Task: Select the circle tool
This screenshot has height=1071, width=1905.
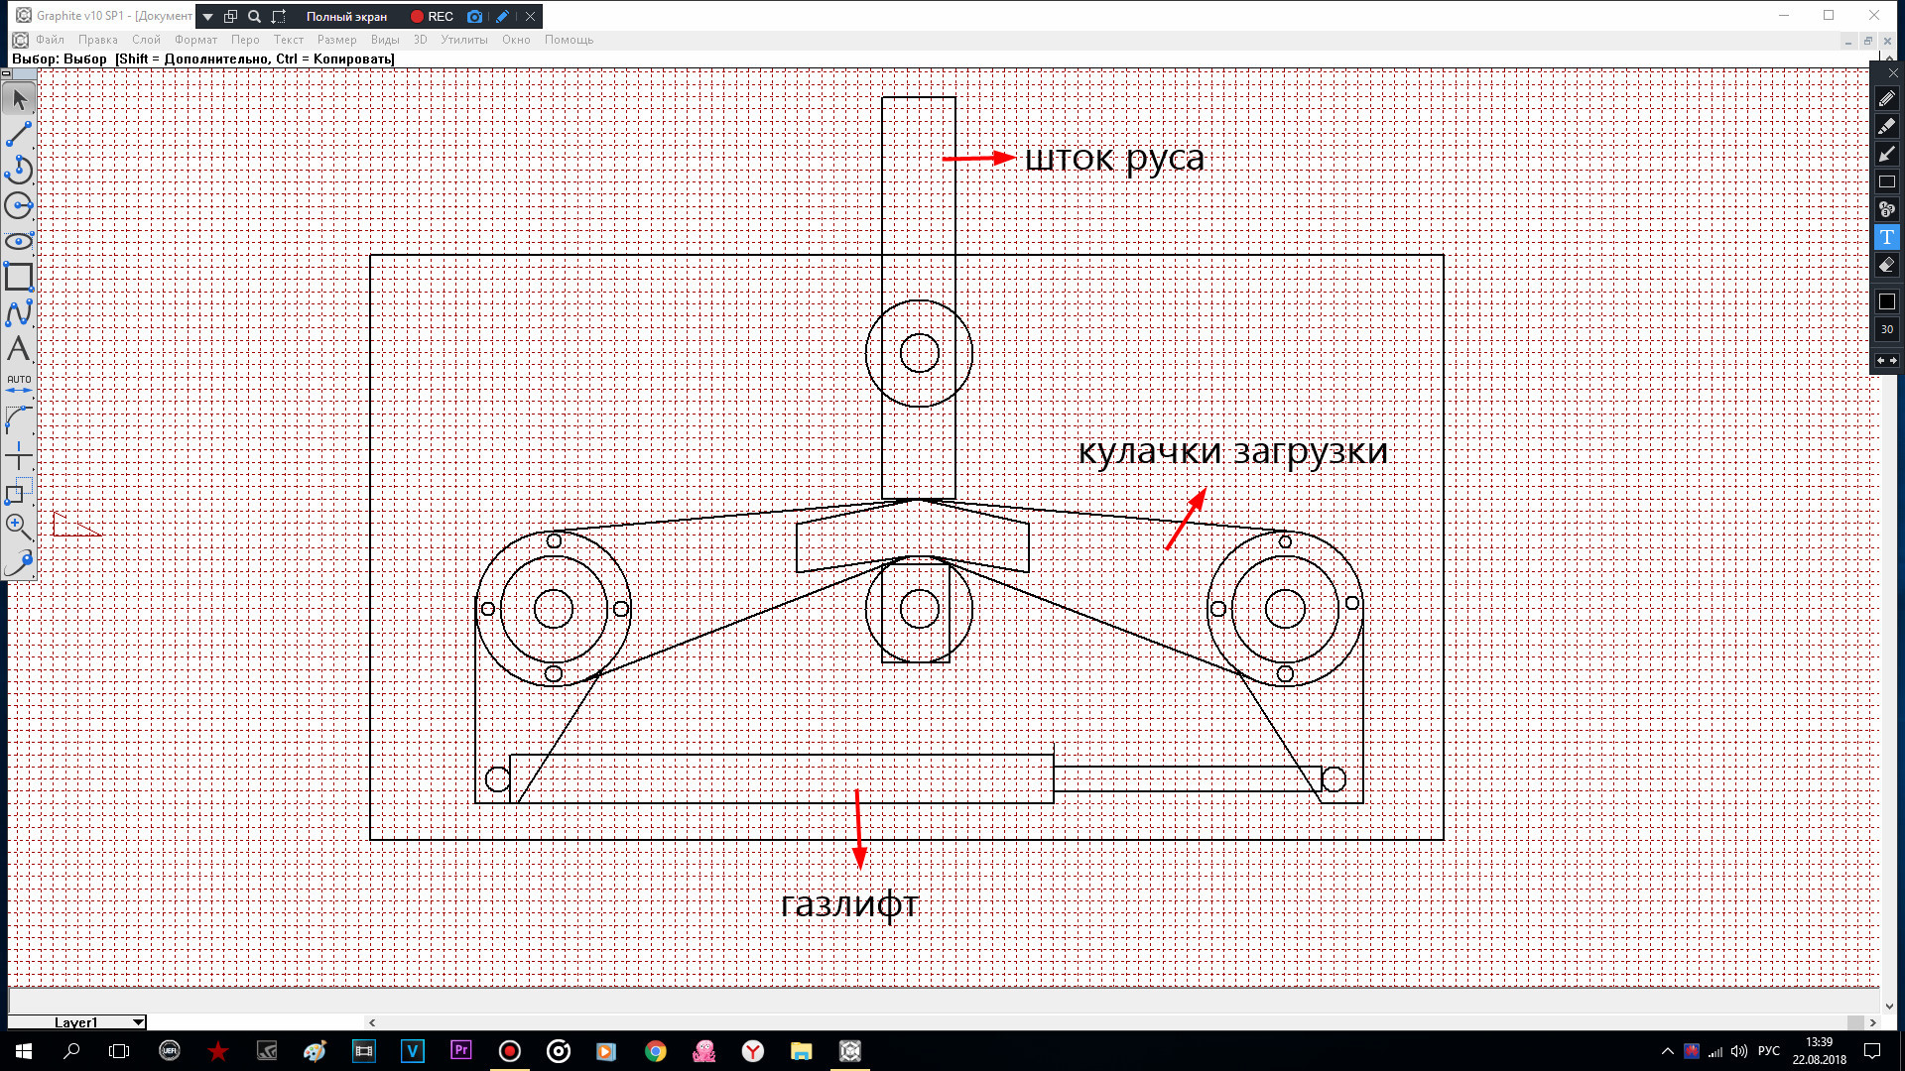Action: pyautogui.click(x=19, y=205)
